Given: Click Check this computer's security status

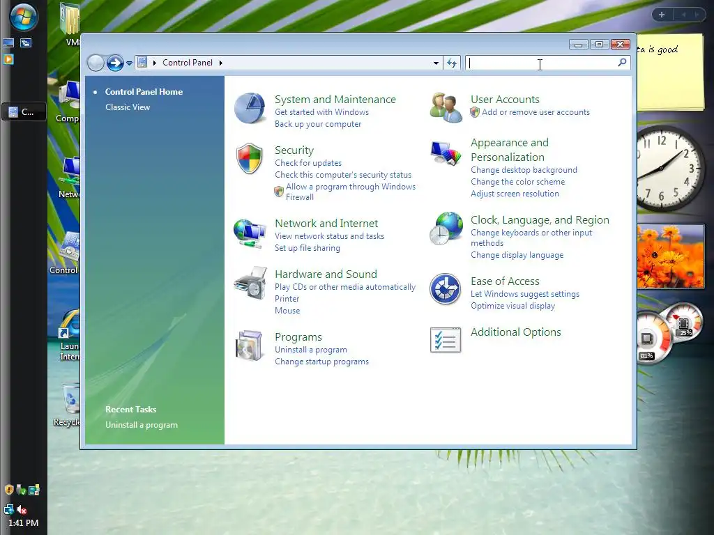Looking at the screenshot, I should pos(343,175).
